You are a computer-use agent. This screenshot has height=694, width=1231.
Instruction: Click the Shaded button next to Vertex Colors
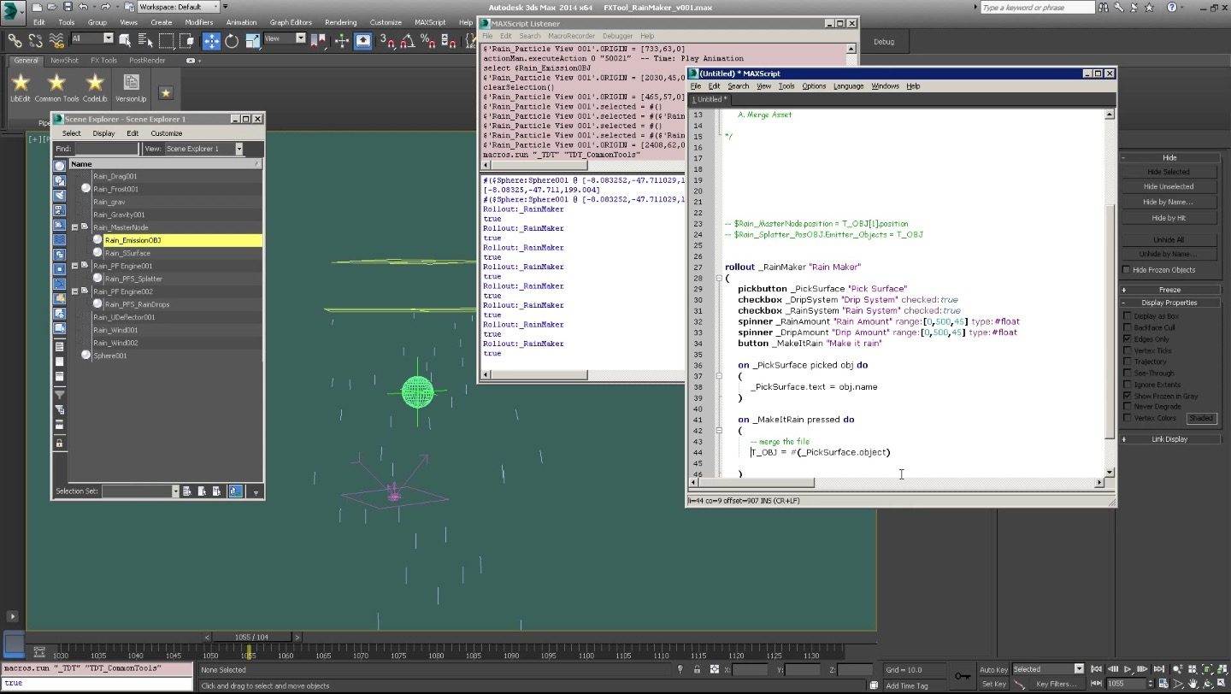tap(1200, 418)
